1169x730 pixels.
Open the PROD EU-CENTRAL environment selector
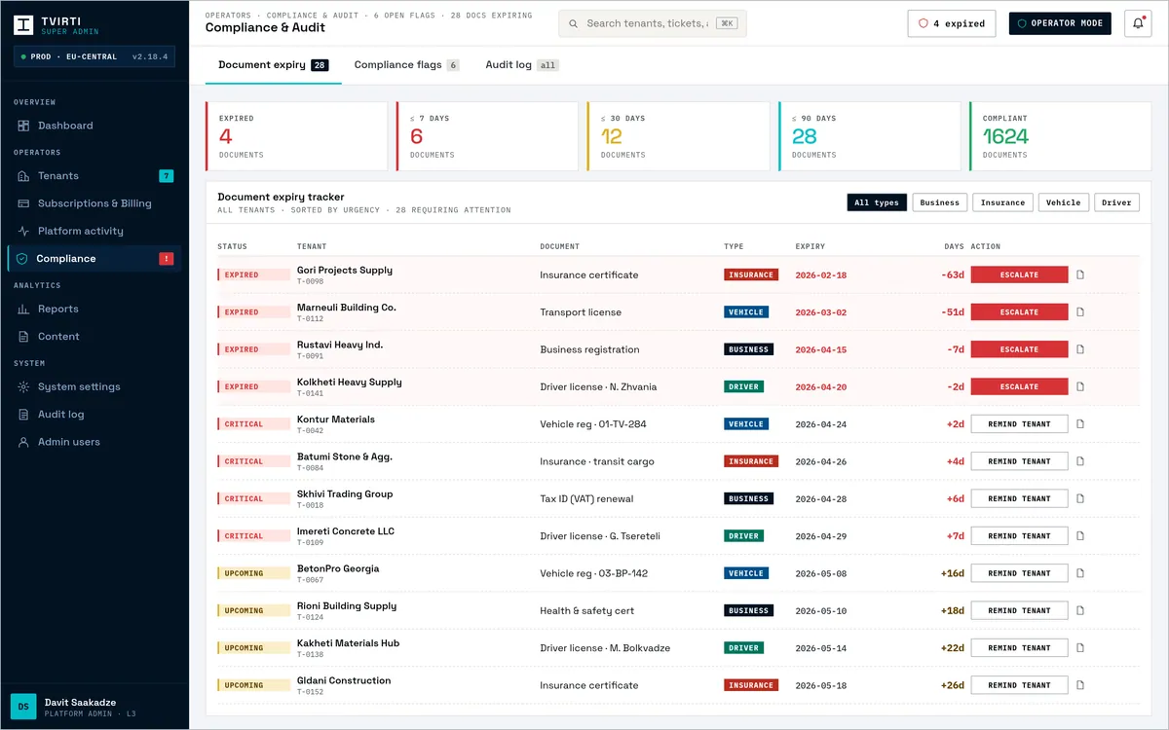pyautogui.click(x=94, y=56)
